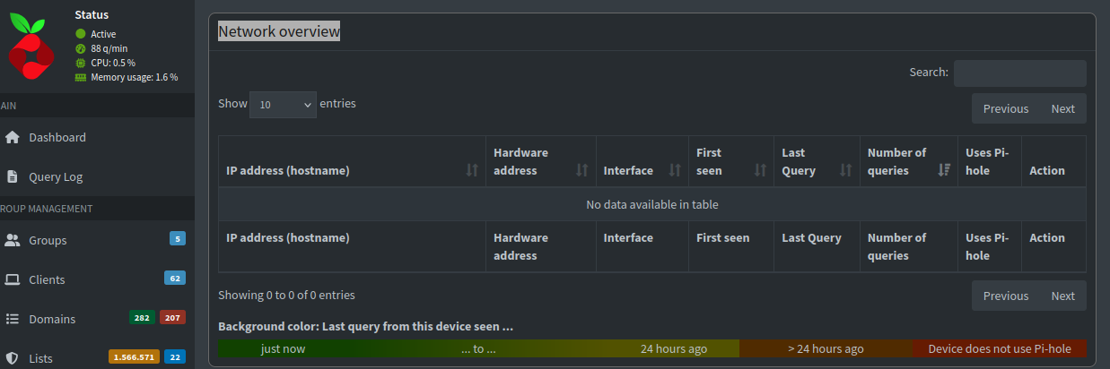This screenshot has height=369, width=1110.
Task: Focus the Search input field
Action: click(1019, 73)
